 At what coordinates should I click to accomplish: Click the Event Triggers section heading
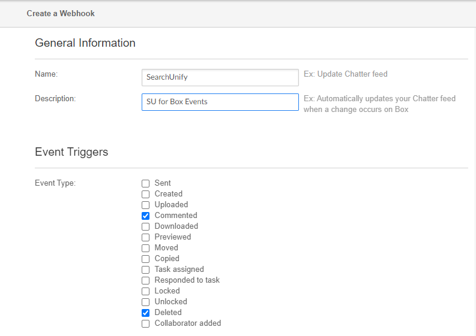[x=71, y=152]
